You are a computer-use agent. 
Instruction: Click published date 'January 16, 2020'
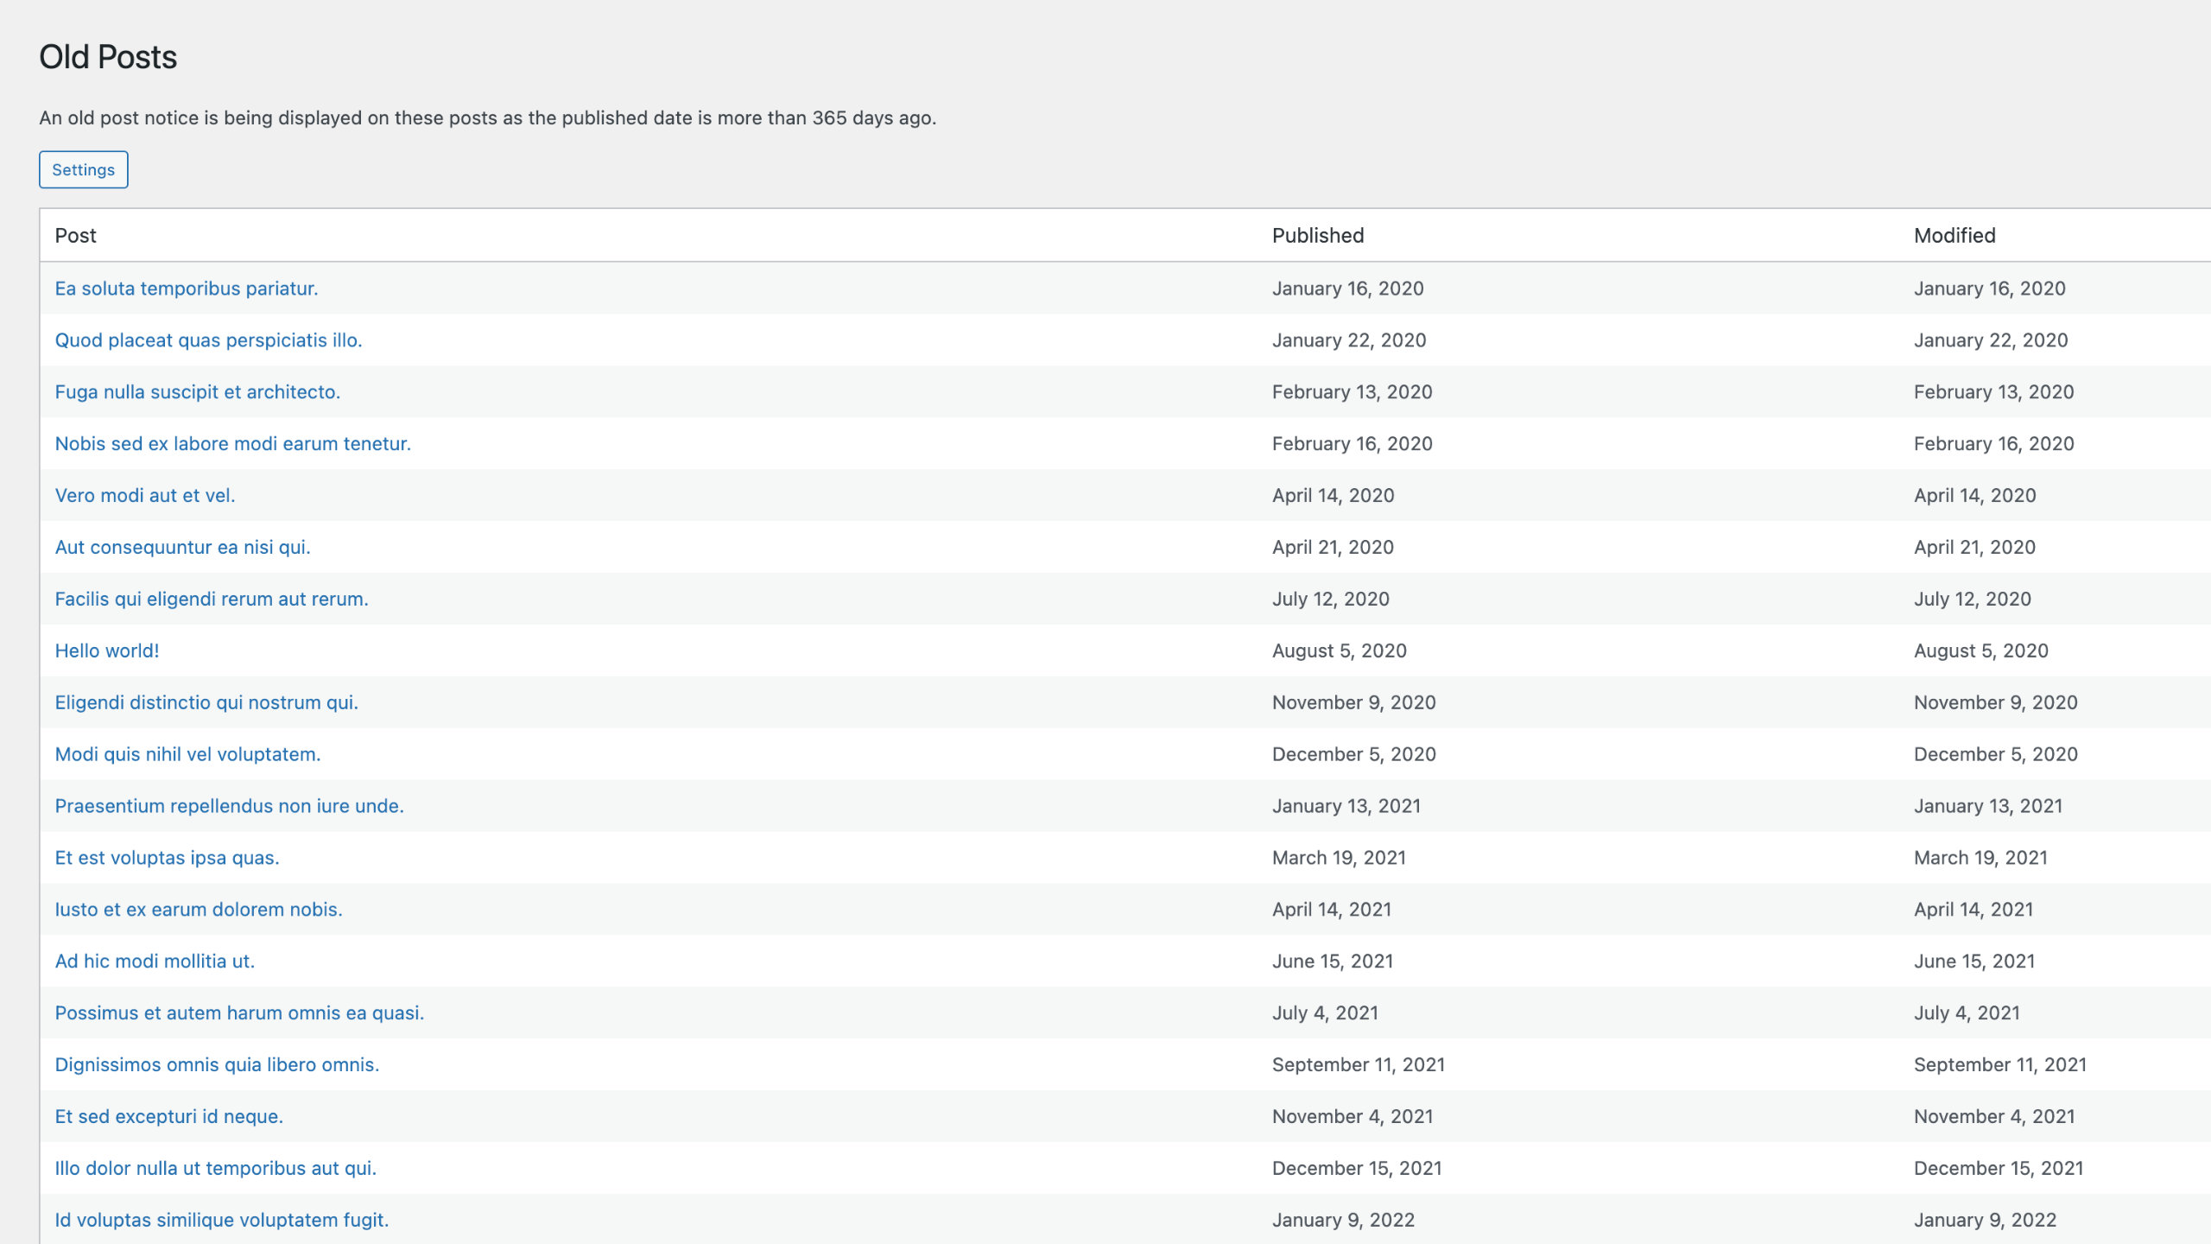(x=1347, y=289)
